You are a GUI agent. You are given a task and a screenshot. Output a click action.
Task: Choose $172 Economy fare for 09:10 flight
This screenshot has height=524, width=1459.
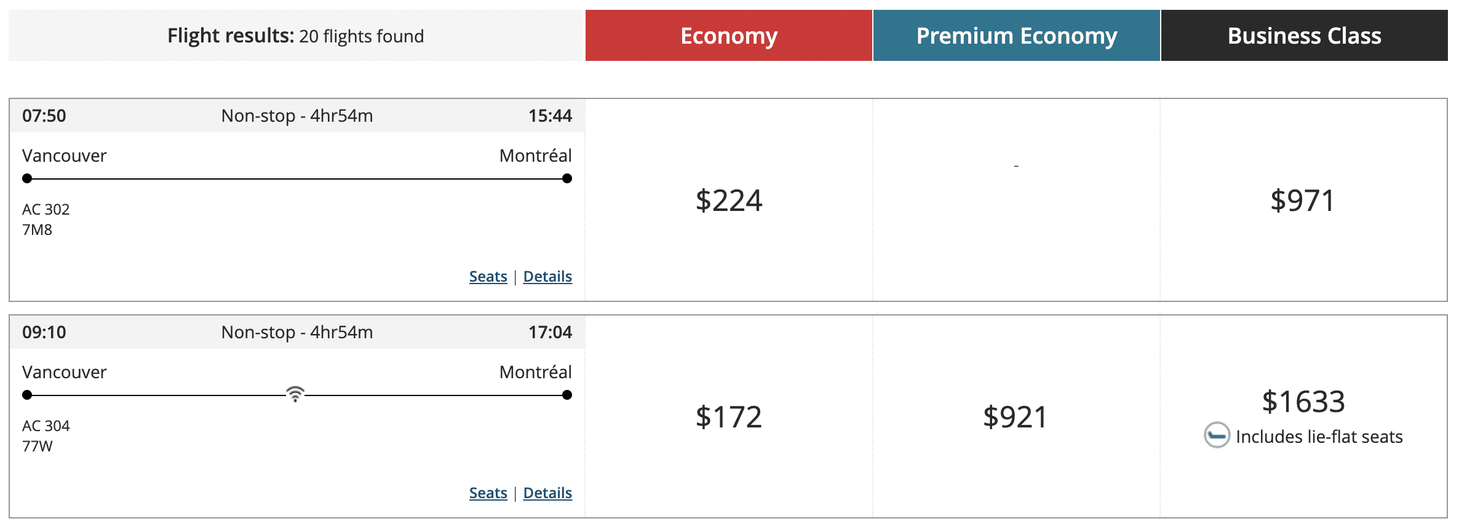[728, 417]
